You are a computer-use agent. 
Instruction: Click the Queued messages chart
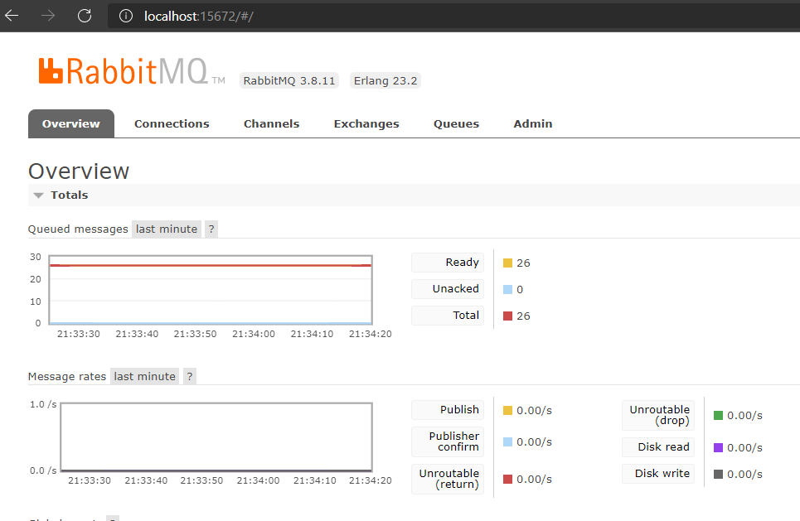pos(211,290)
